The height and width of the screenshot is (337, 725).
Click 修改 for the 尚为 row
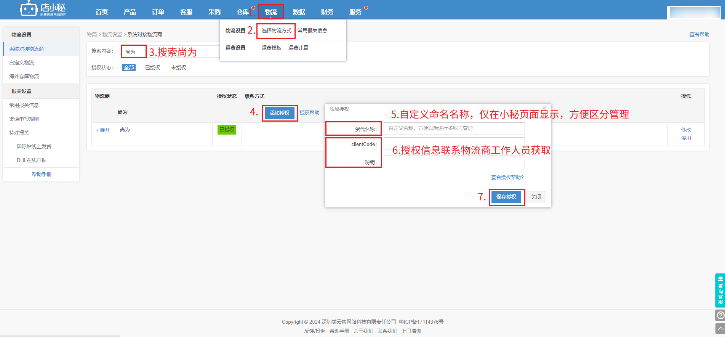[x=686, y=130]
